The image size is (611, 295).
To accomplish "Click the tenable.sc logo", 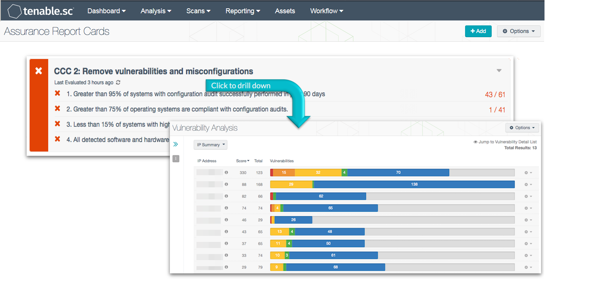I will click(41, 11).
